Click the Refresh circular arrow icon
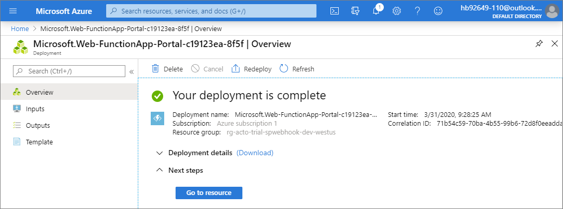This screenshot has width=563, height=209. (284, 68)
